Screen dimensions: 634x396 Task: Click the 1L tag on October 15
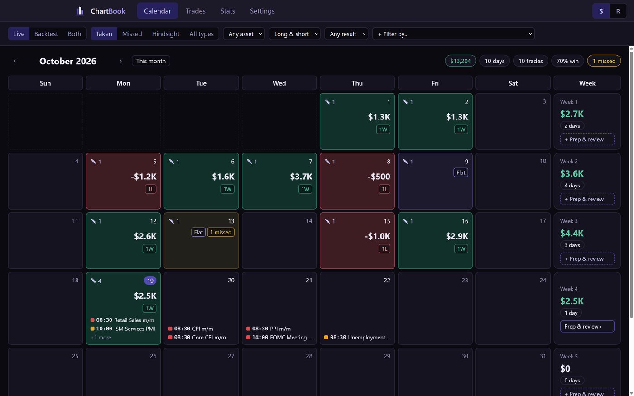click(x=384, y=249)
